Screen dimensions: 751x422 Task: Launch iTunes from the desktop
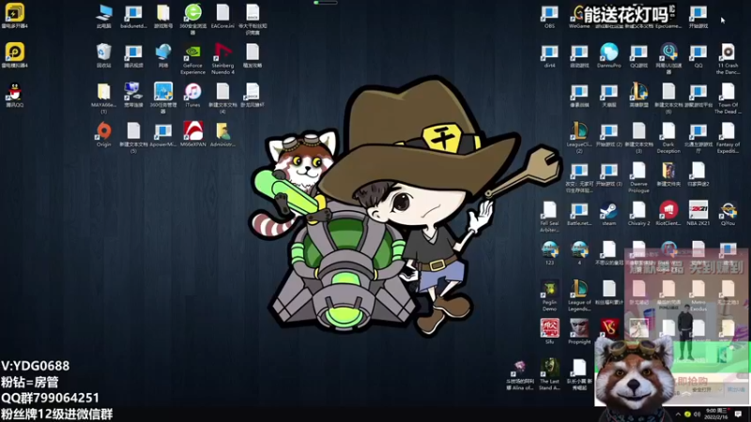[x=193, y=95]
